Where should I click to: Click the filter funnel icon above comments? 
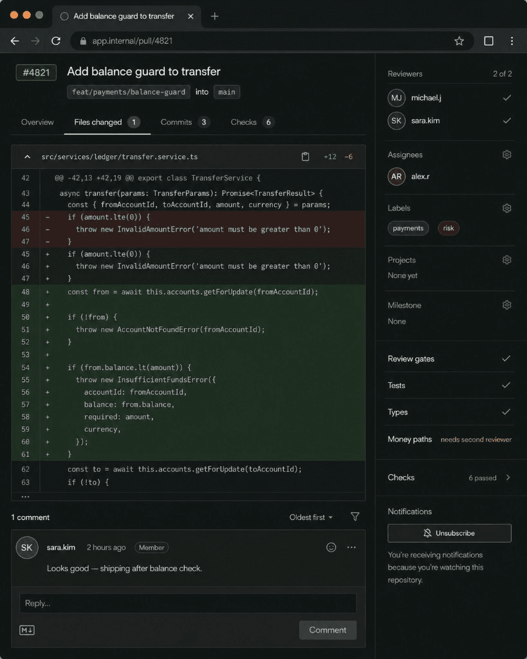(355, 517)
